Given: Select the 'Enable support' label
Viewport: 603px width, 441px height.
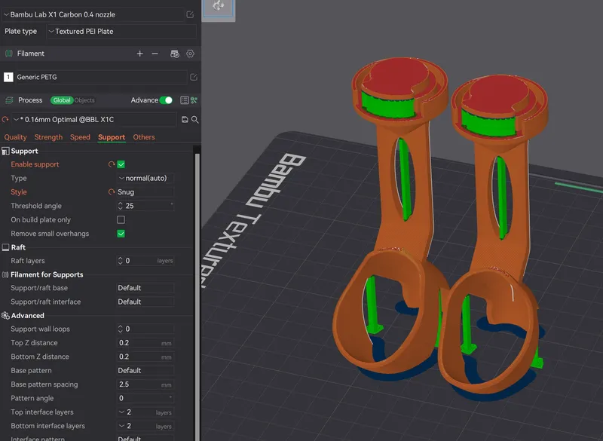Looking at the screenshot, I should tap(35, 164).
